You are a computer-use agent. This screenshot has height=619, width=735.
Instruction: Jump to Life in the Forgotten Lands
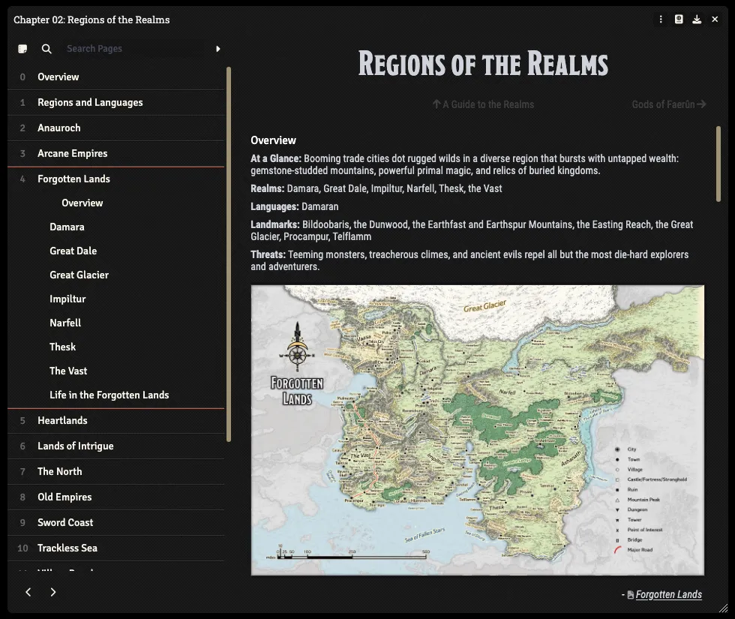109,395
